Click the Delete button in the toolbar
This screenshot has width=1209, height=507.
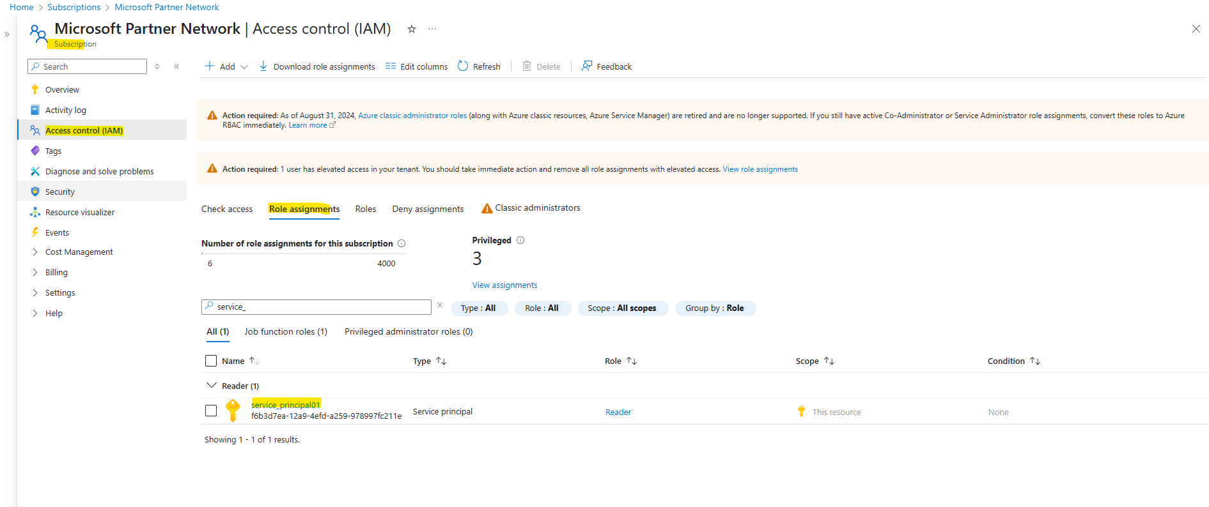pos(542,66)
